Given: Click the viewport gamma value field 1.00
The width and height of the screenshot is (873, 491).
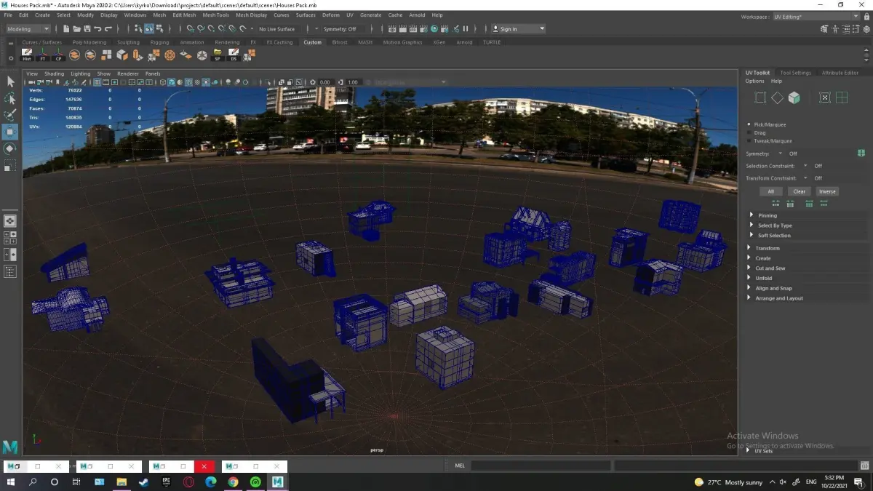Looking at the screenshot, I should point(353,82).
